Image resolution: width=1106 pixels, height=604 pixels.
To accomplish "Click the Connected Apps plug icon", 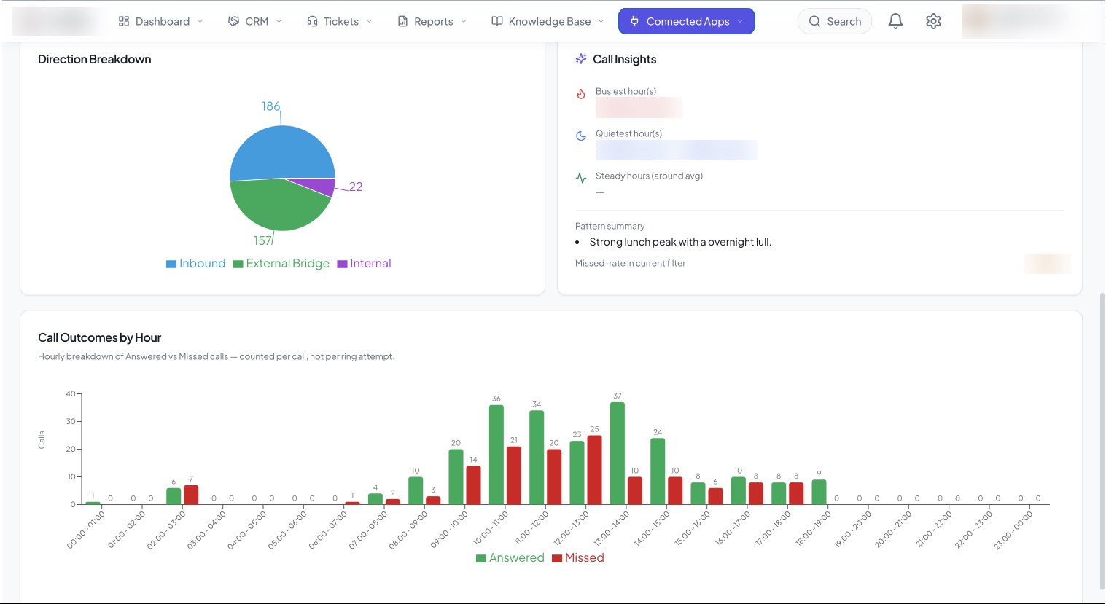I will [635, 21].
